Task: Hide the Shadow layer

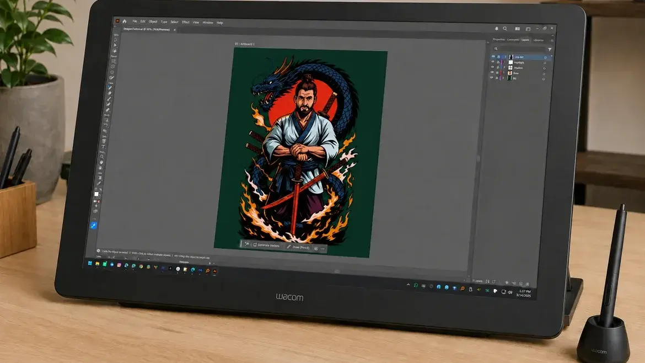Action: 492,67
